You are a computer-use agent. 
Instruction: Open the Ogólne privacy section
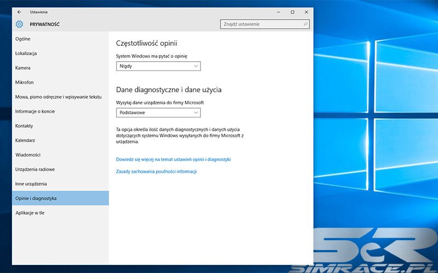(x=23, y=39)
